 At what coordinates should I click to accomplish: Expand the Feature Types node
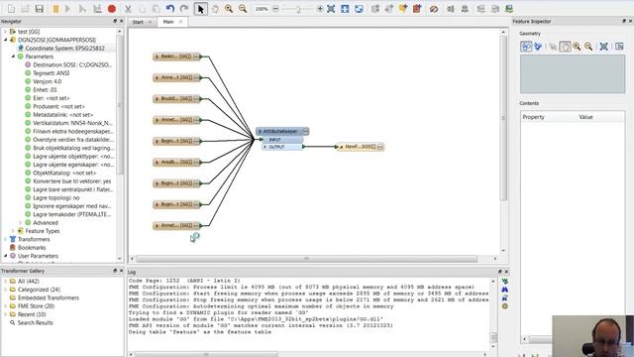point(13,231)
